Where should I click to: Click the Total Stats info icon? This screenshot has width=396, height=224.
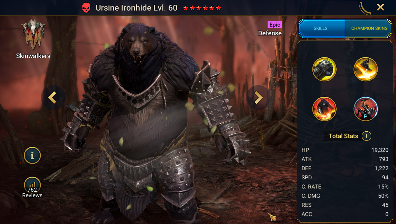pyautogui.click(x=366, y=136)
